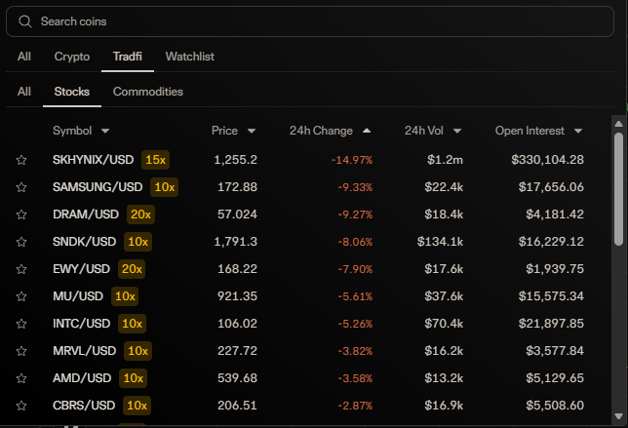This screenshot has height=428, width=628.
Task: Favorite AMD/USD with its star
Action: click(x=21, y=378)
